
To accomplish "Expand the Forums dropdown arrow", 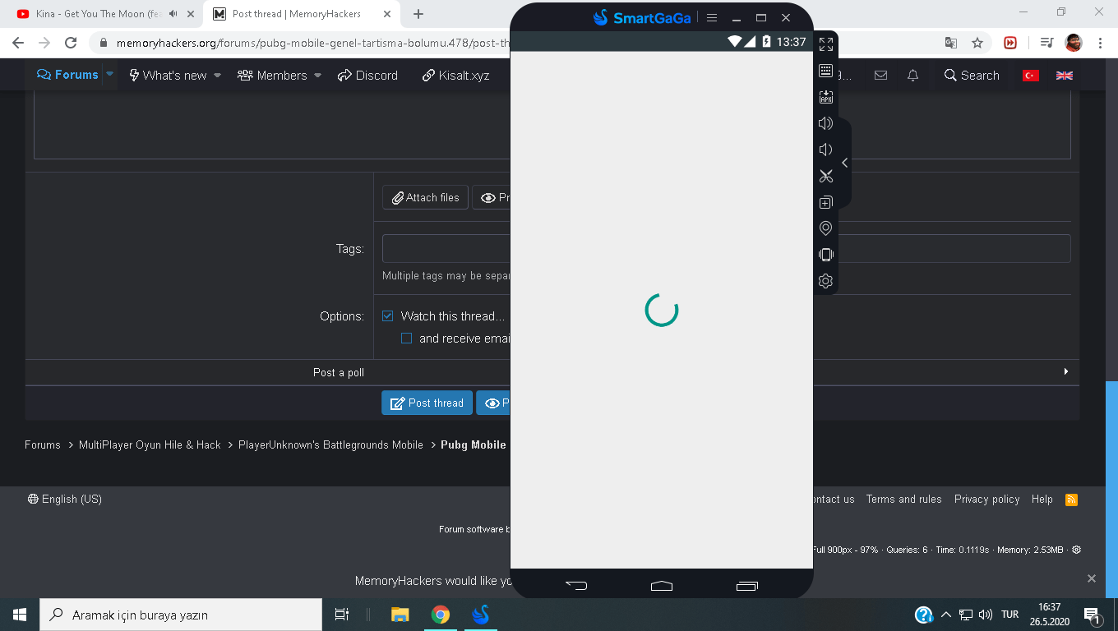I will pos(109,74).
